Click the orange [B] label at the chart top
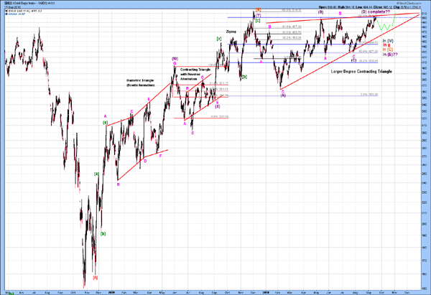 tap(258, 10)
